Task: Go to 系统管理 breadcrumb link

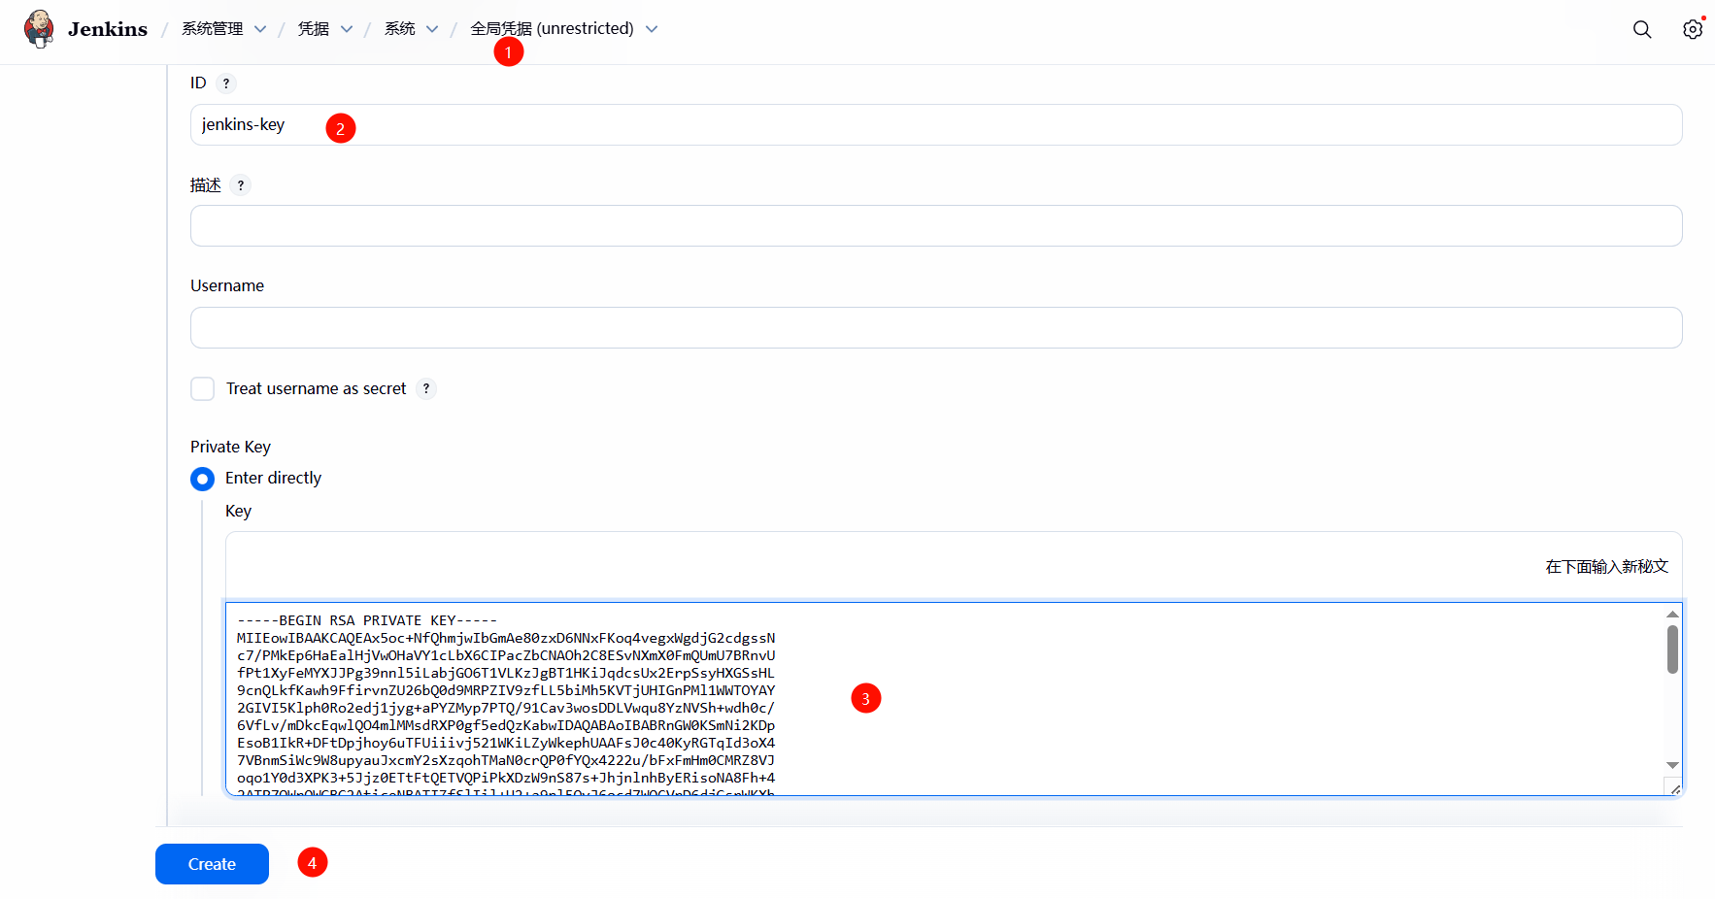Action: click(213, 29)
